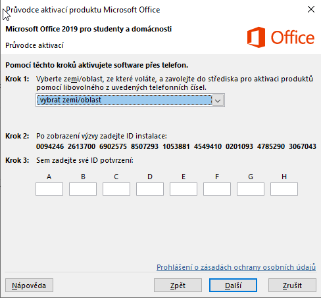Activate confirmation ID field G

coord(251,189)
